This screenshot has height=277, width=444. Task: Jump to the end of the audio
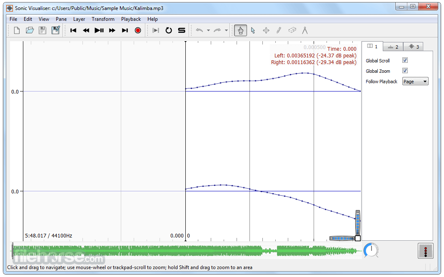pyautogui.click(x=125, y=30)
